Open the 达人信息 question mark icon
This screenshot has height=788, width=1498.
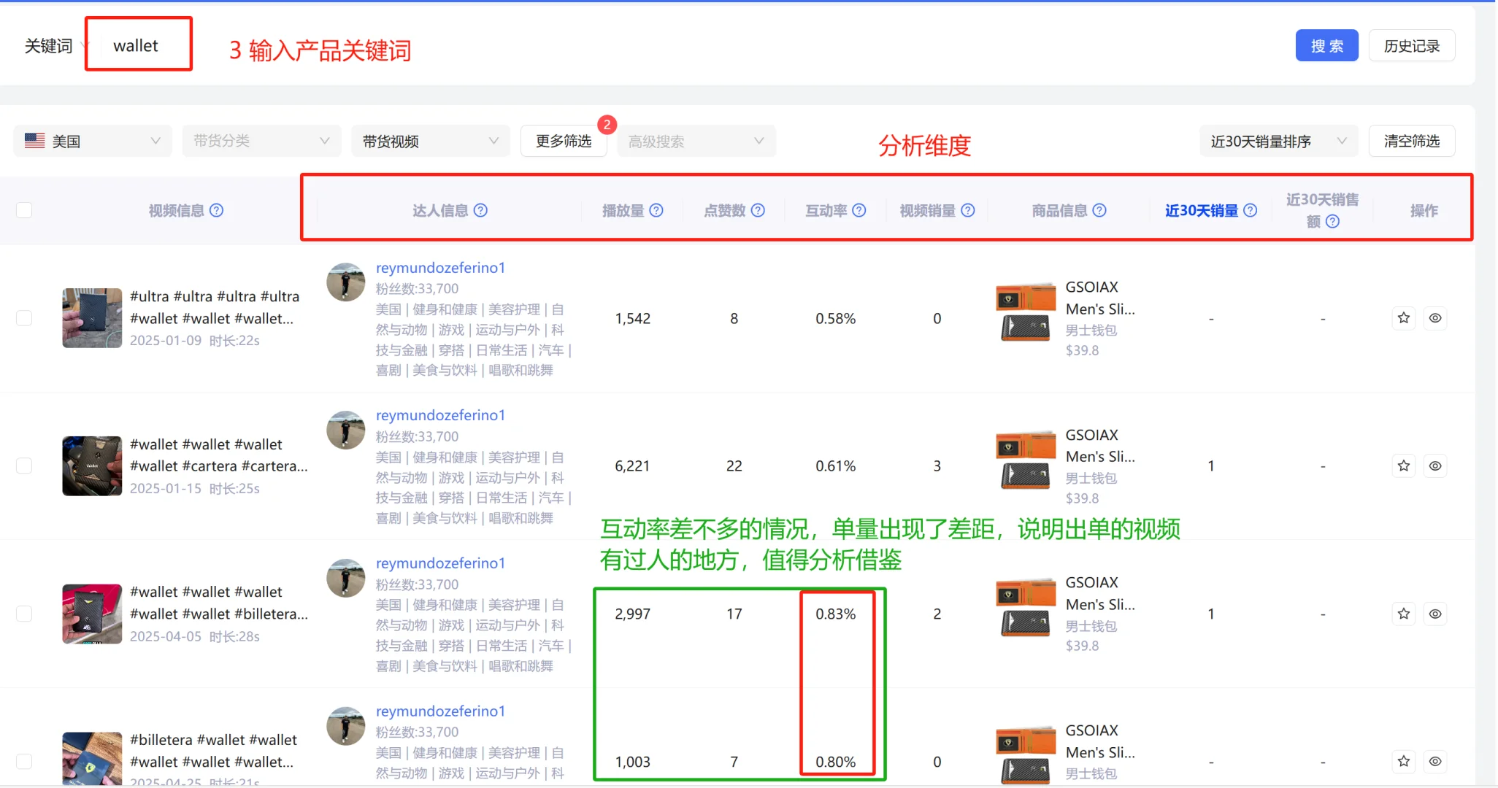[x=480, y=210]
